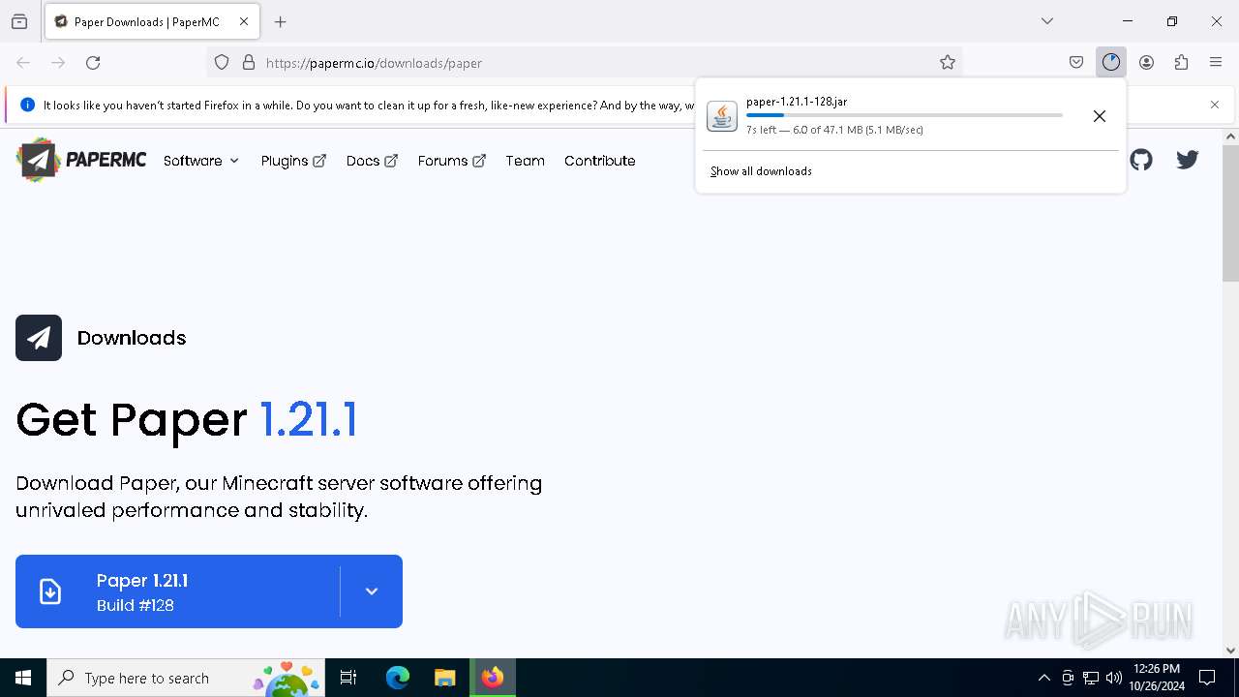1239x697 pixels.
Task: Open network status tray icon
Action: click(1091, 678)
